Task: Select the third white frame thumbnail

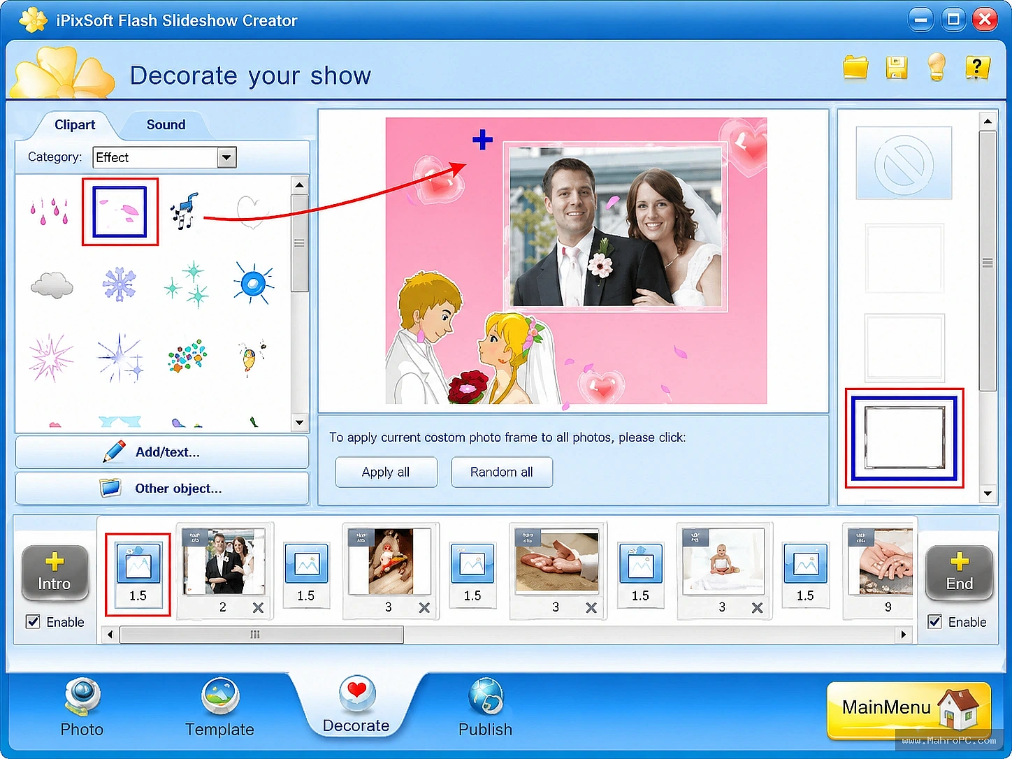Action: [x=904, y=347]
